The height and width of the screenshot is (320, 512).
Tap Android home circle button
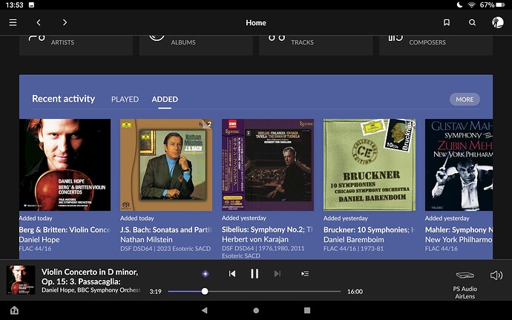[x=256, y=310]
